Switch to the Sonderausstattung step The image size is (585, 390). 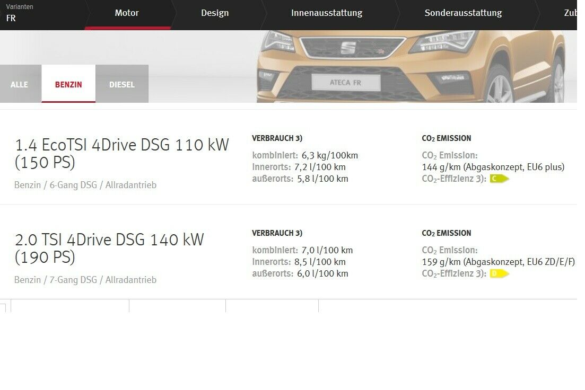tap(463, 13)
